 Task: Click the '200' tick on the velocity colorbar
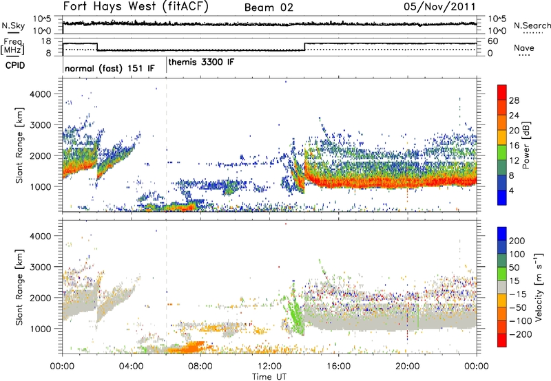point(517,241)
